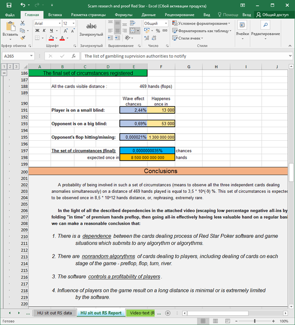Toggle Bold (Ж) formatting
Screen dimensions: 295x325
37,31
